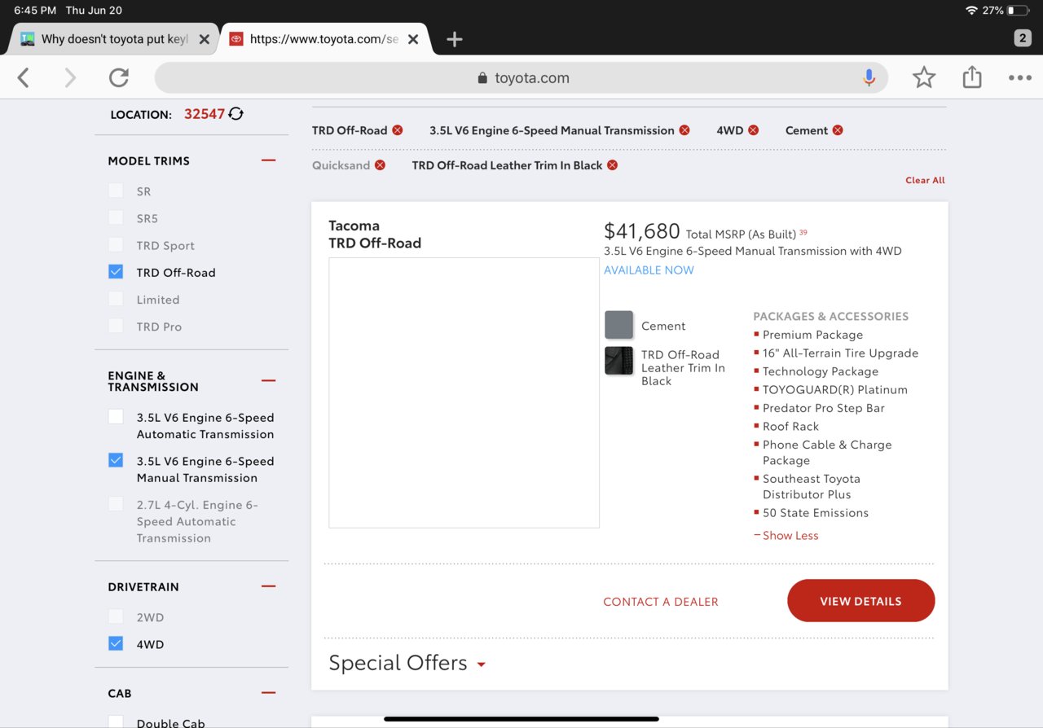Select the Cement color swatch

[618, 325]
